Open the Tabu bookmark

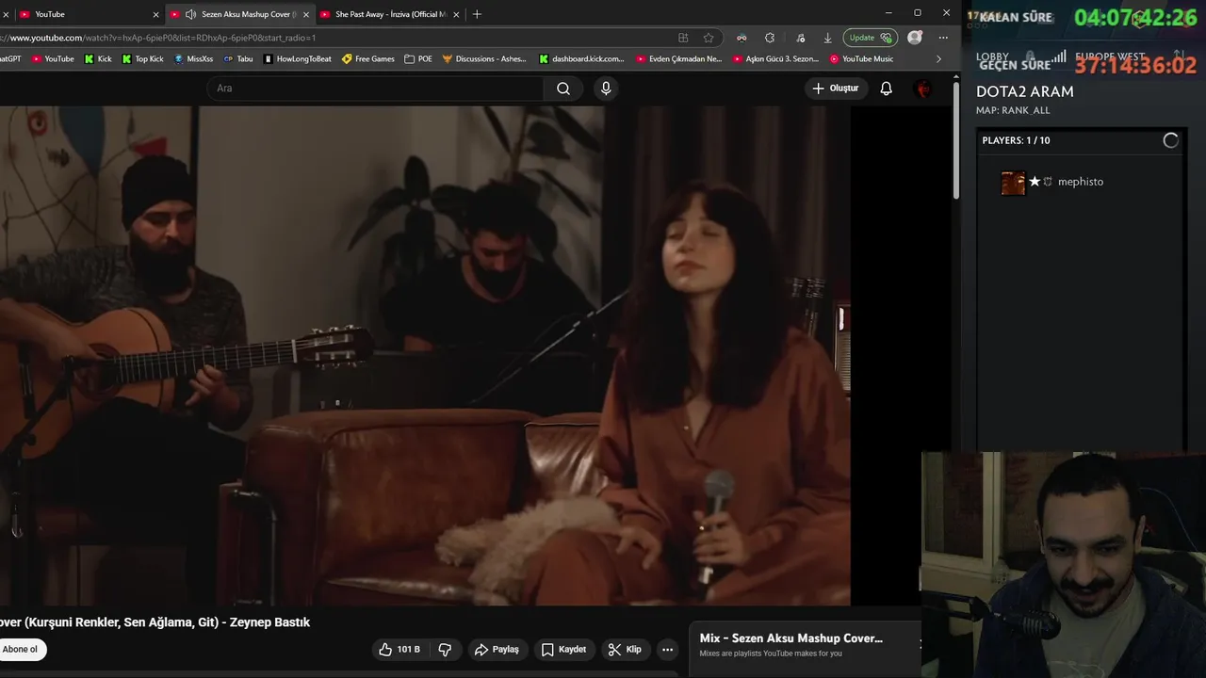[x=237, y=58]
